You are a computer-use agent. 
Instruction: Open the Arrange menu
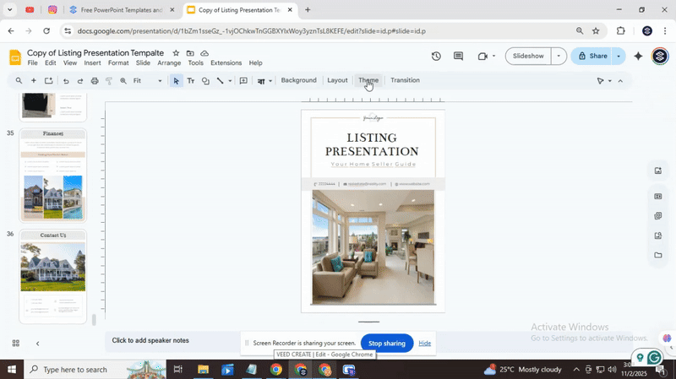tap(169, 63)
